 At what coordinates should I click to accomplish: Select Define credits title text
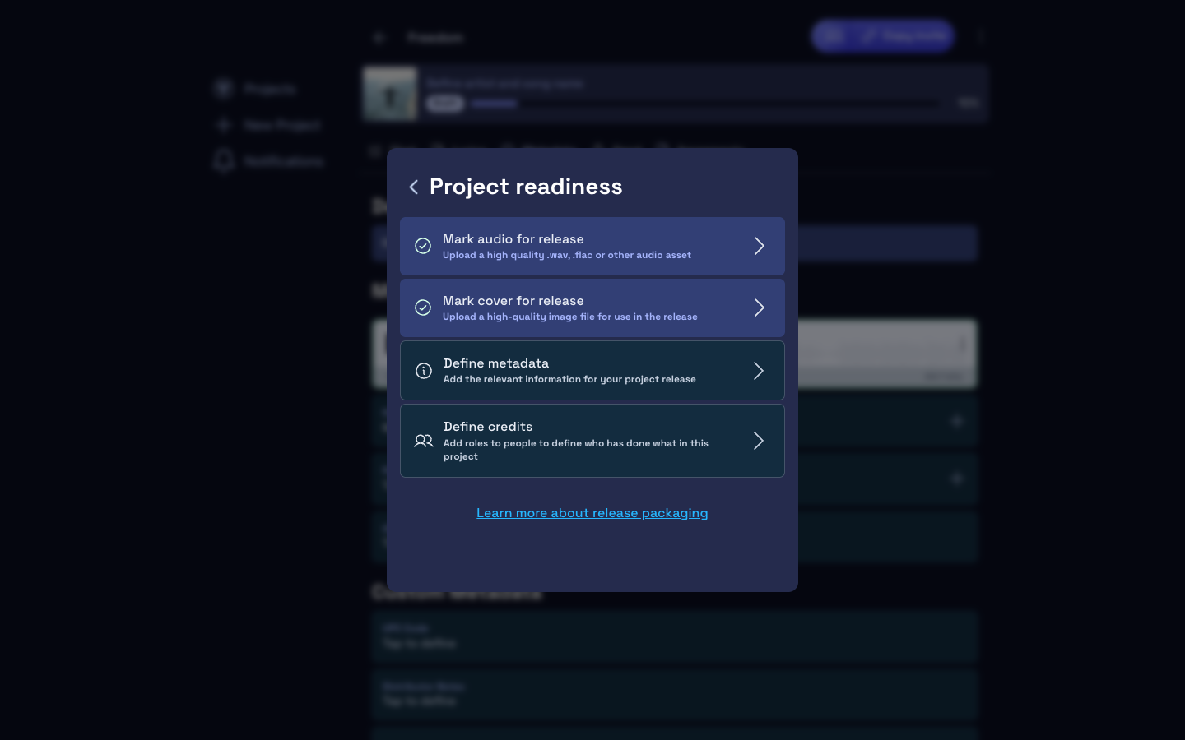pos(488,427)
